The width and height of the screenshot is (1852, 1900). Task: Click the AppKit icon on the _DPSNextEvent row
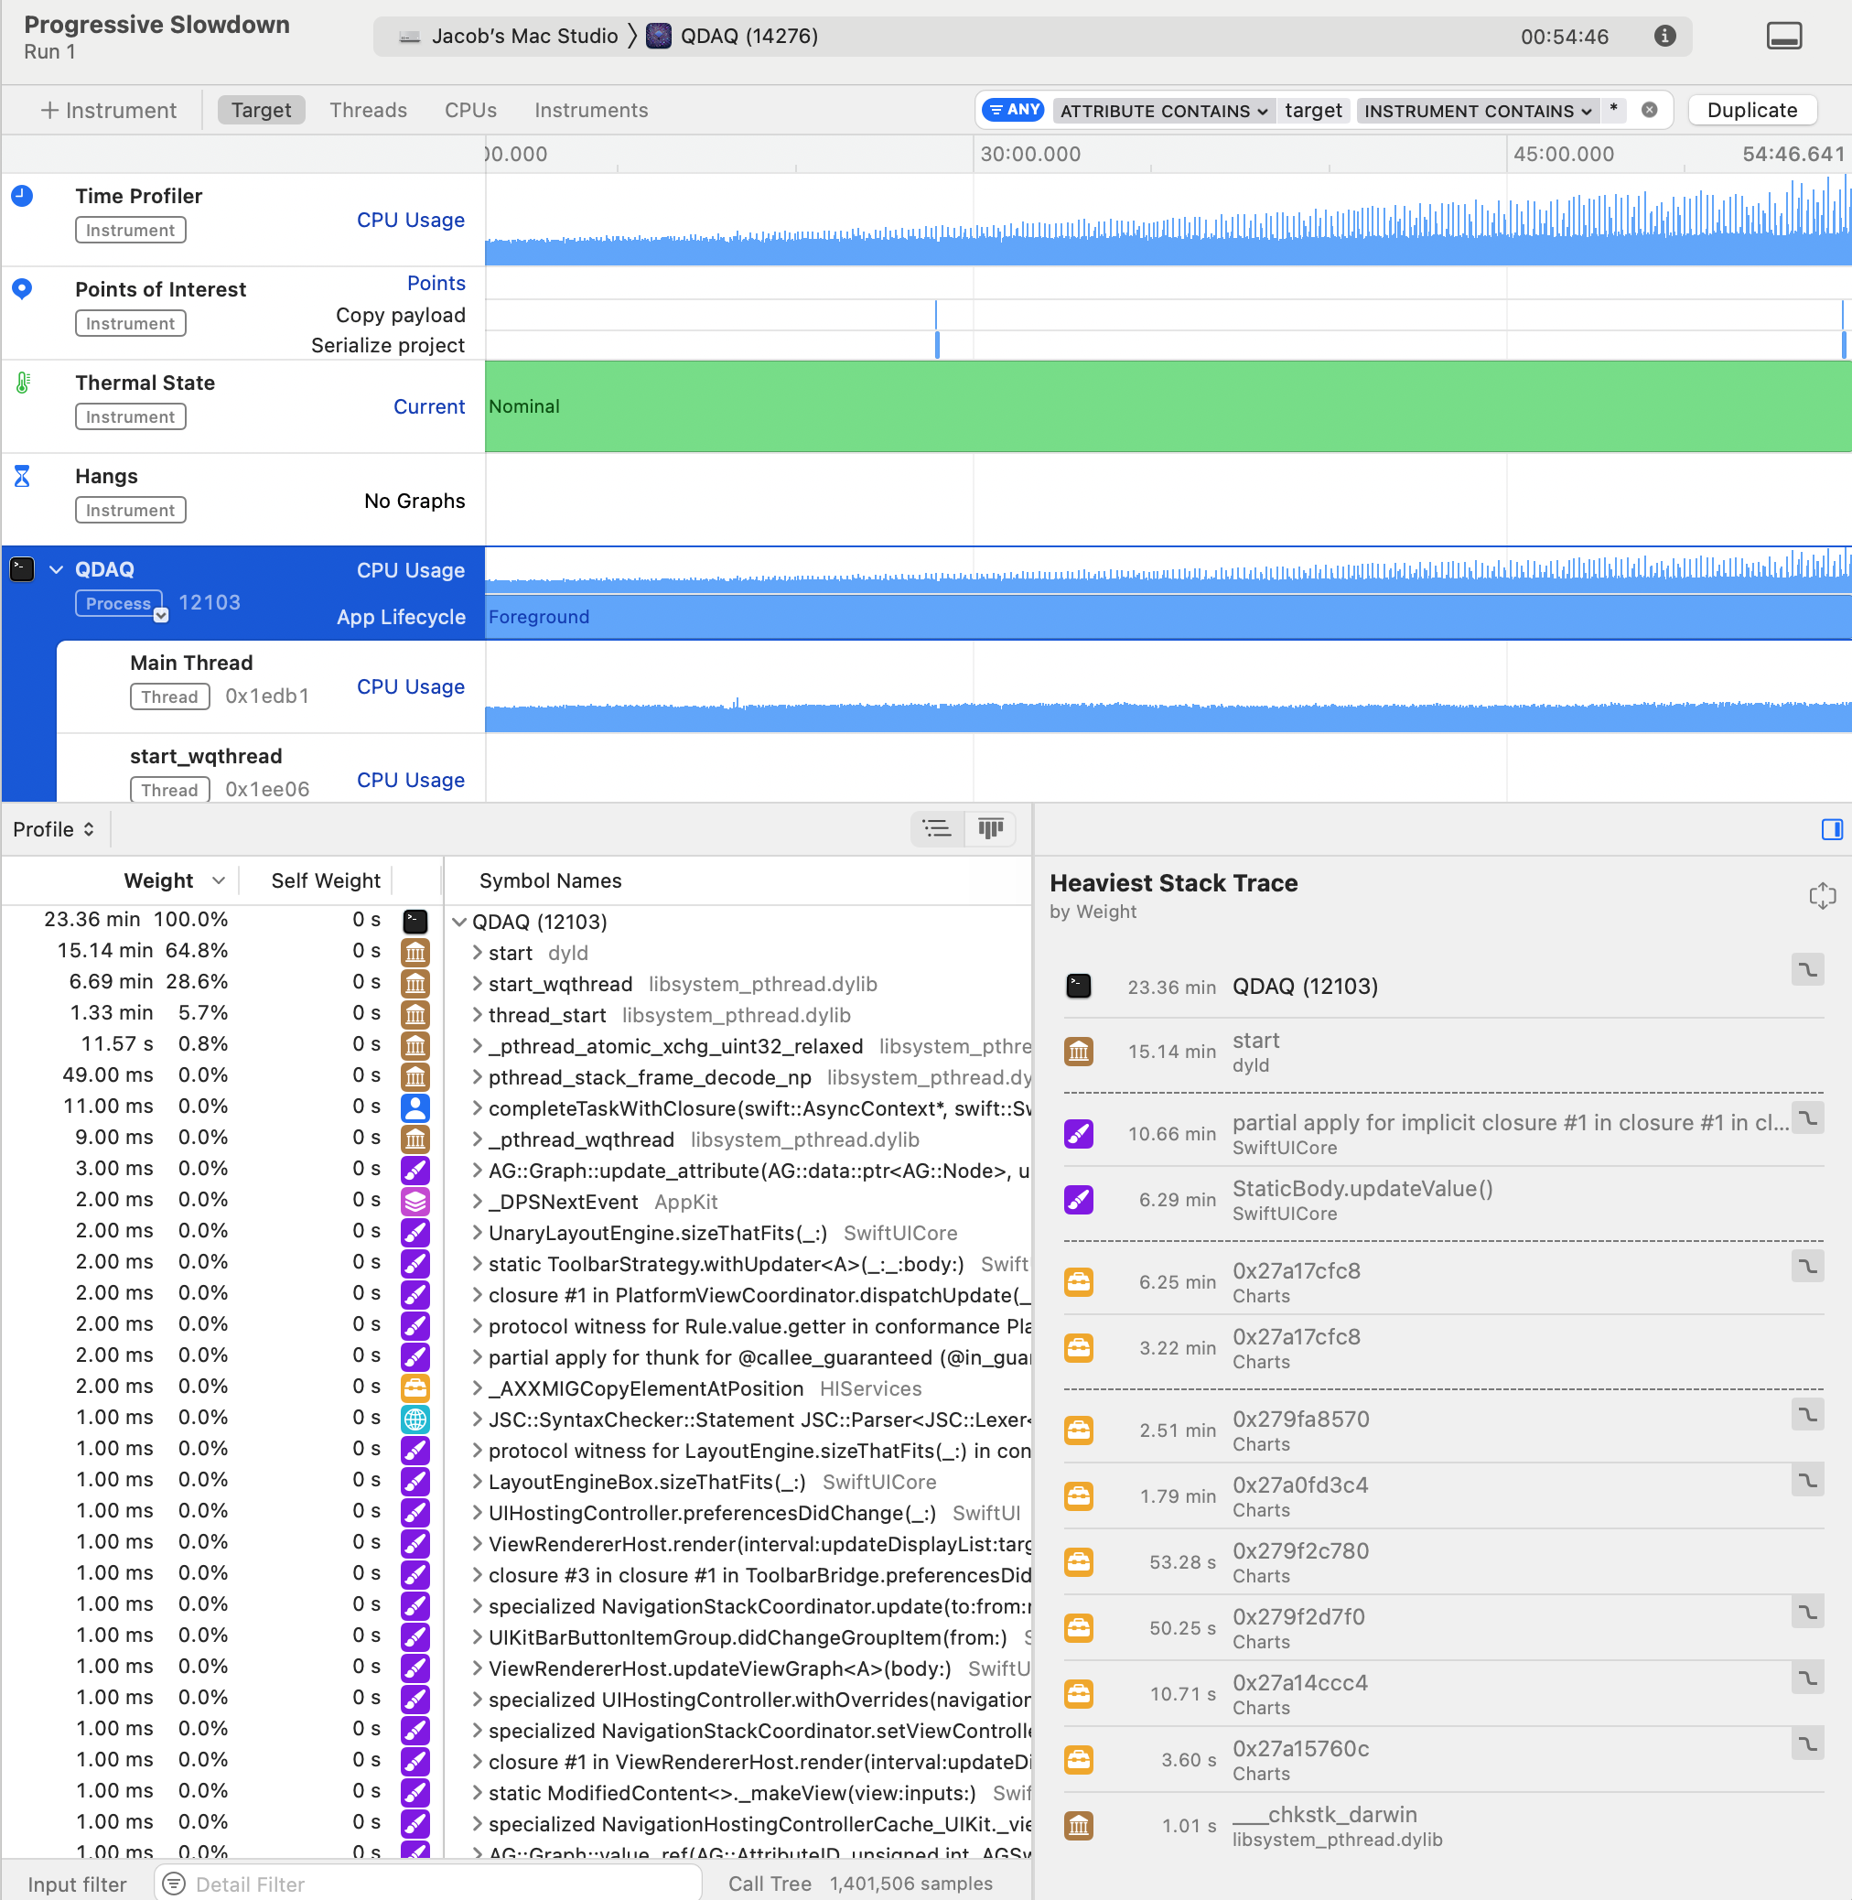pos(415,1202)
